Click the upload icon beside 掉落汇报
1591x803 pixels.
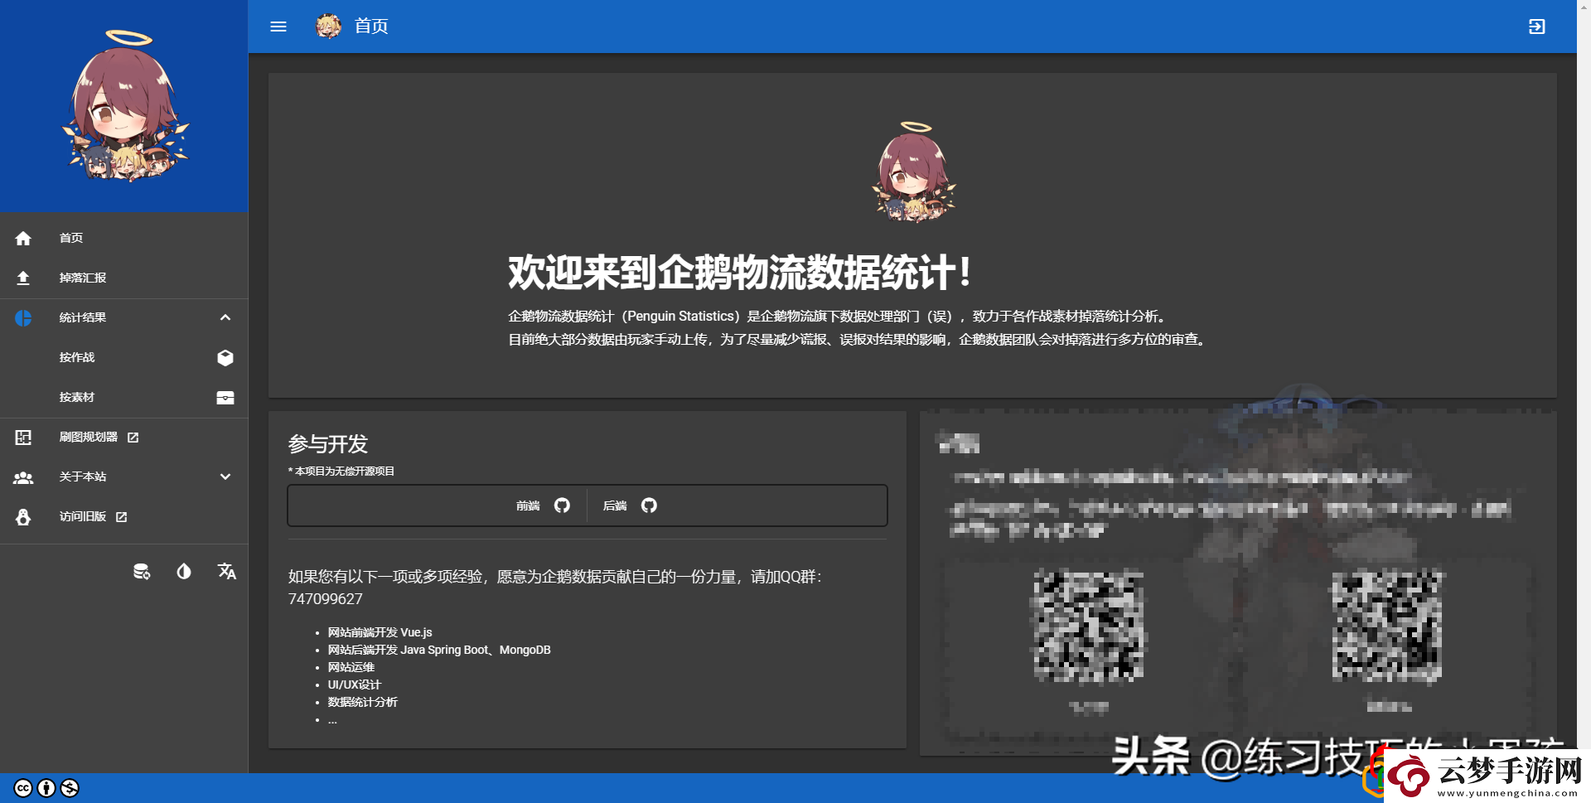[x=23, y=278]
